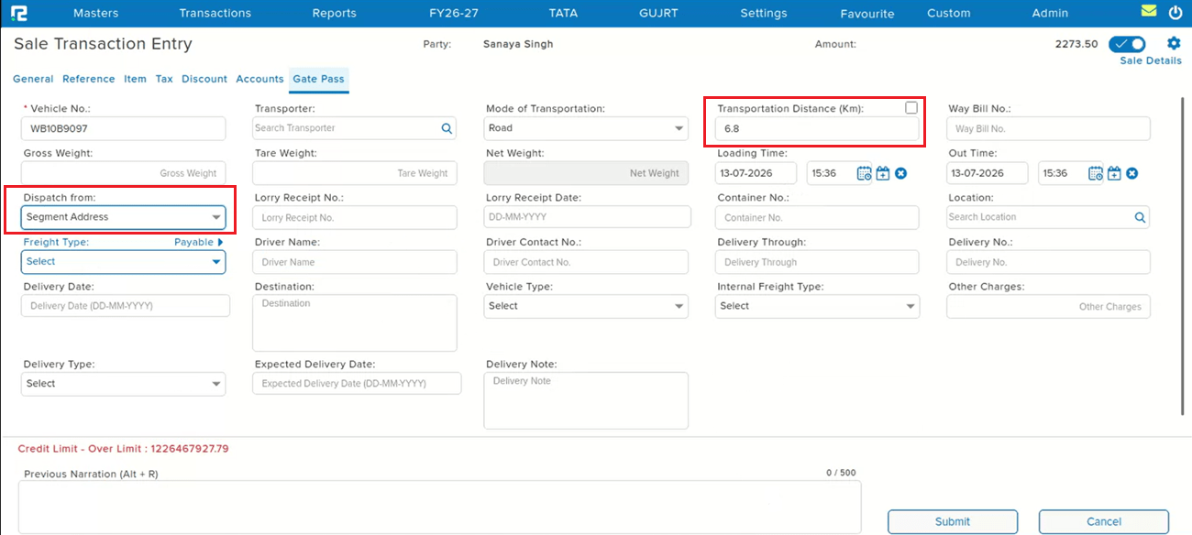Toggle the Sale Details switch

1127,44
